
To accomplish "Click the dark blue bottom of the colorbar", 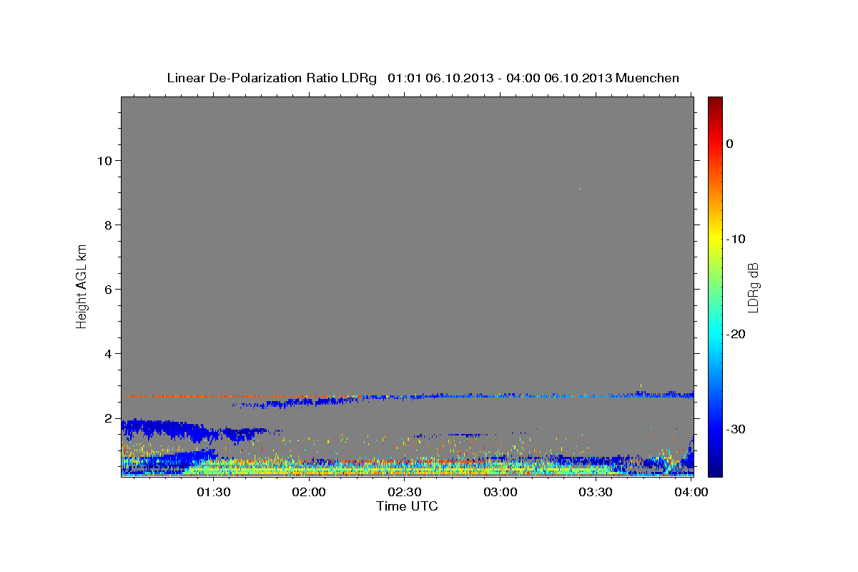I will [x=715, y=470].
